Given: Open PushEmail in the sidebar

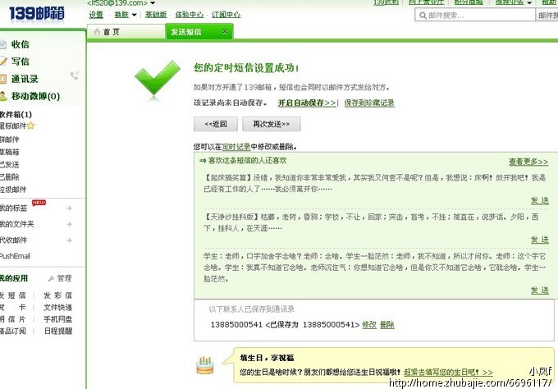Looking at the screenshot, I should coord(16,256).
